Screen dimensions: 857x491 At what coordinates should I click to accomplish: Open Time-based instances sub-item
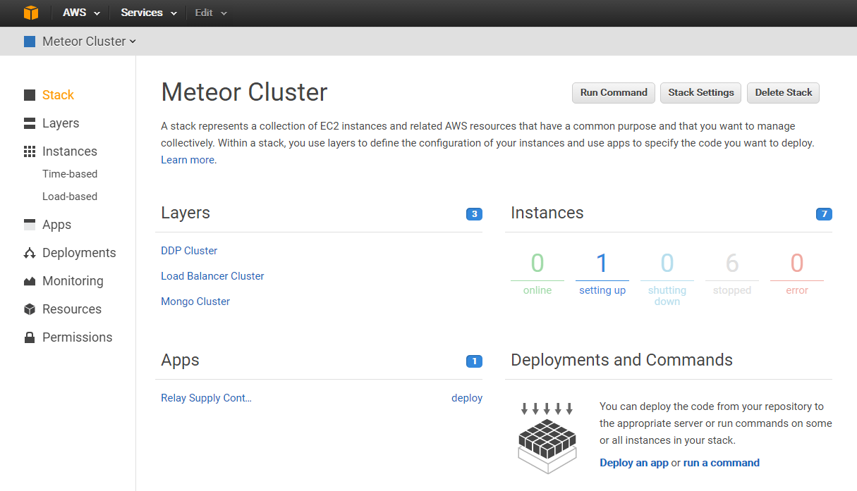[x=70, y=174]
